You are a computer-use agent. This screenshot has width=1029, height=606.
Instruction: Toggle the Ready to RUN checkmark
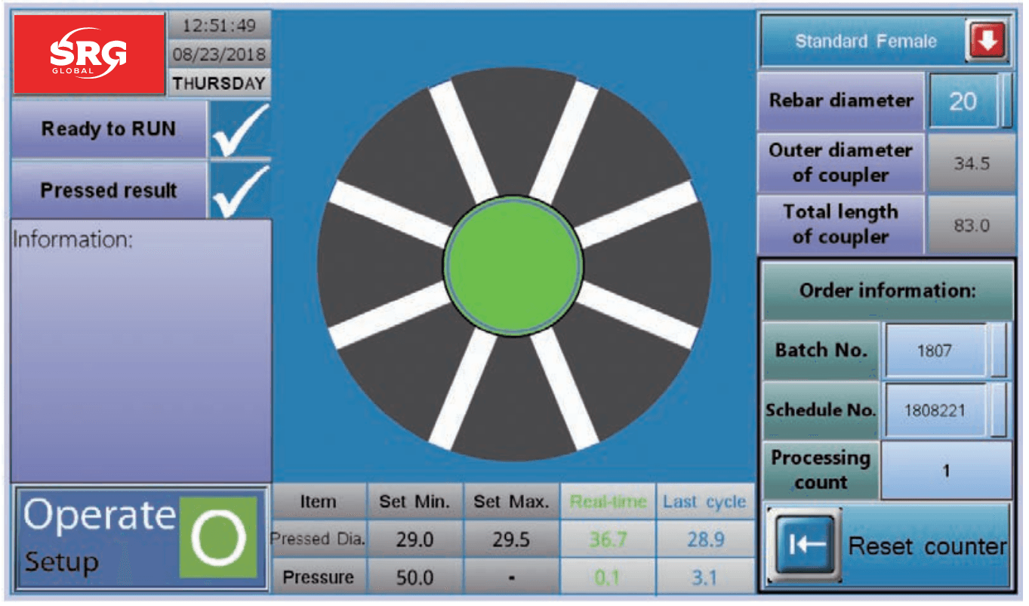pyautogui.click(x=239, y=130)
